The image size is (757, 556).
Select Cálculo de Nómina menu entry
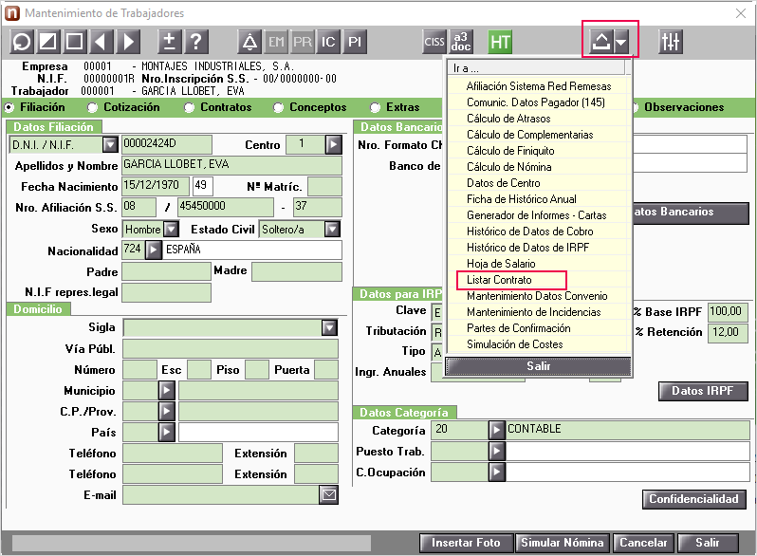(508, 167)
